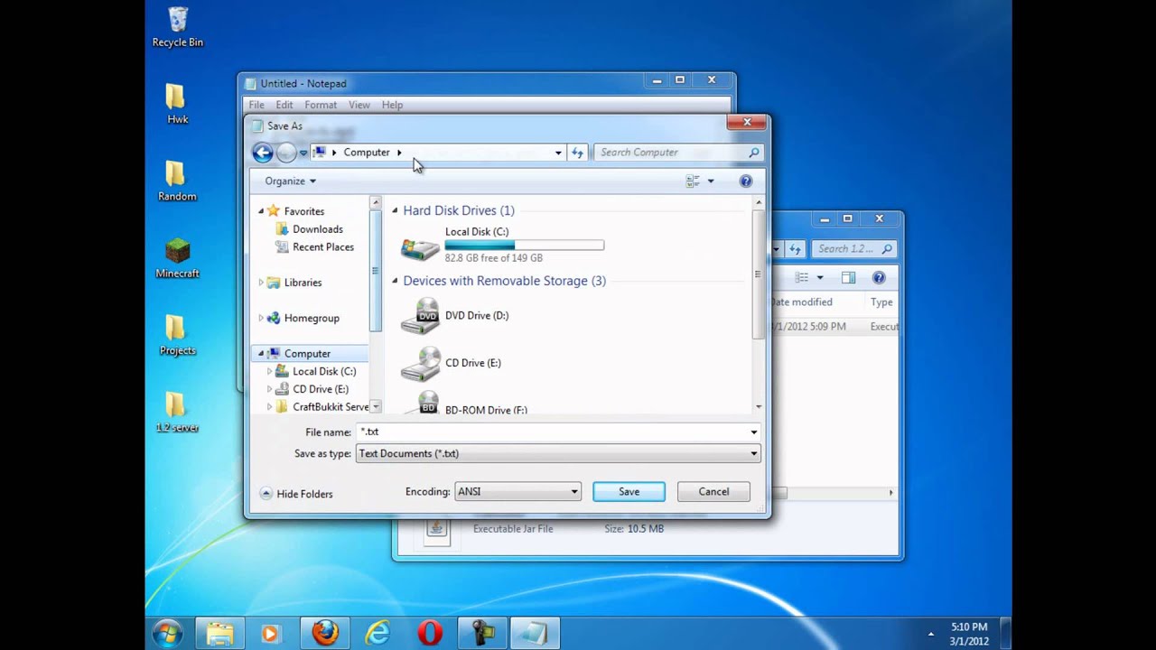Open the Encoding ANSI dropdown
The height and width of the screenshot is (650, 1156).
click(517, 492)
